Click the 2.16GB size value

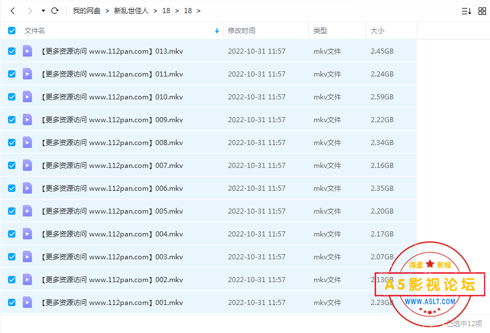382,166
